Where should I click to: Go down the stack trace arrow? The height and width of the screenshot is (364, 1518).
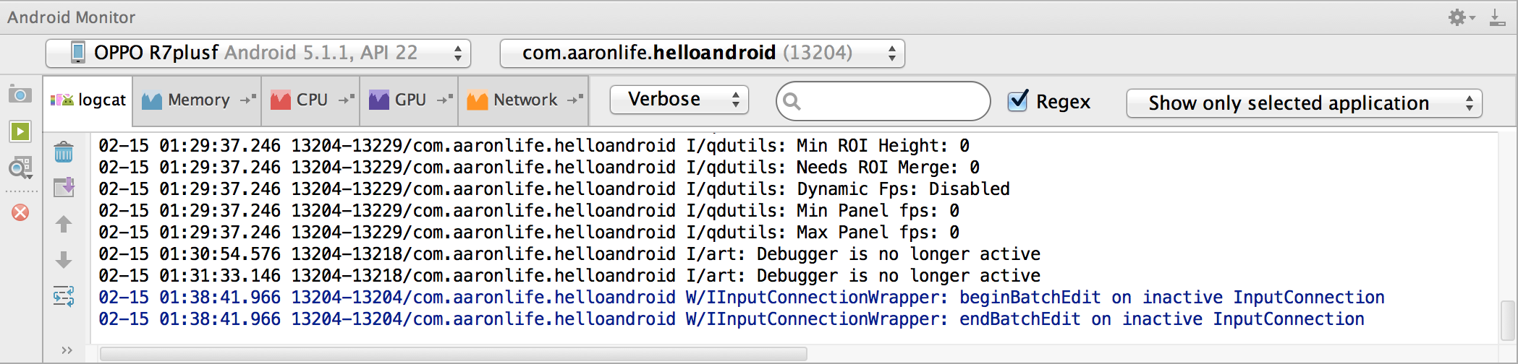pos(64,260)
